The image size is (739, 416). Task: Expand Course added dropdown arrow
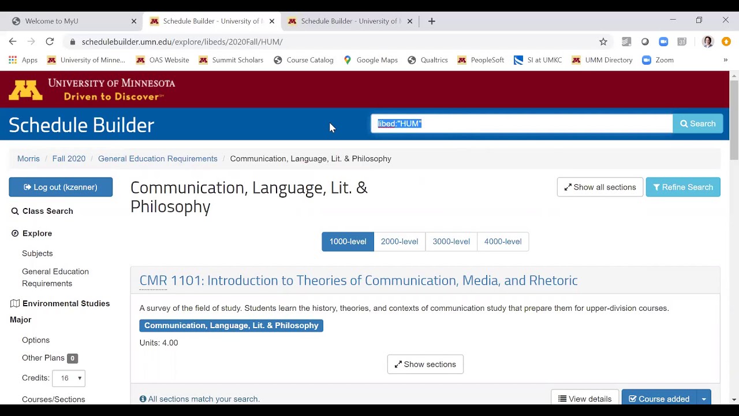click(704, 399)
